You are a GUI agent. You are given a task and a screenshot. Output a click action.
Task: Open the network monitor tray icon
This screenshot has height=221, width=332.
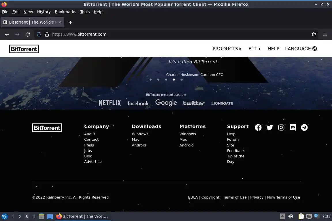(309, 216)
